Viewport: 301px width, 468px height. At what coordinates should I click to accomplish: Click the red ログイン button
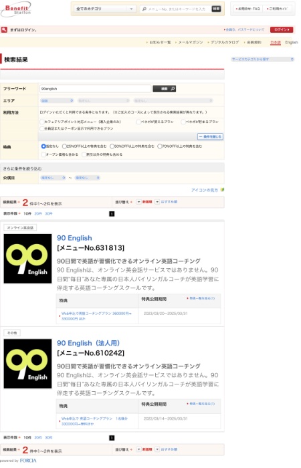pos(282,29)
